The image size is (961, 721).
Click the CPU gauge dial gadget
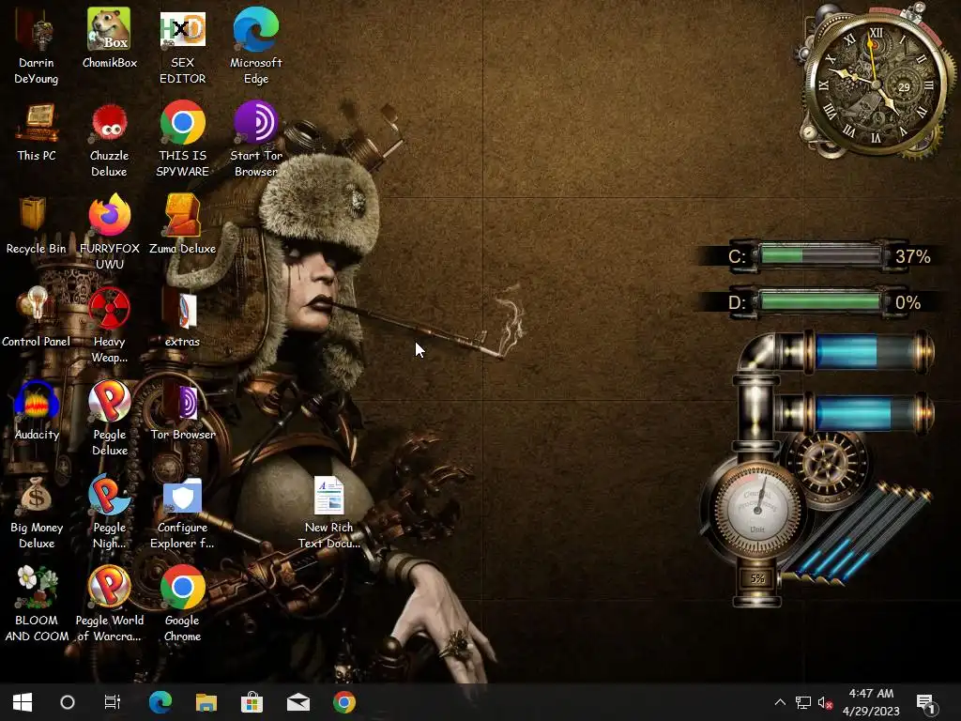pyautogui.click(x=757, y=509)
